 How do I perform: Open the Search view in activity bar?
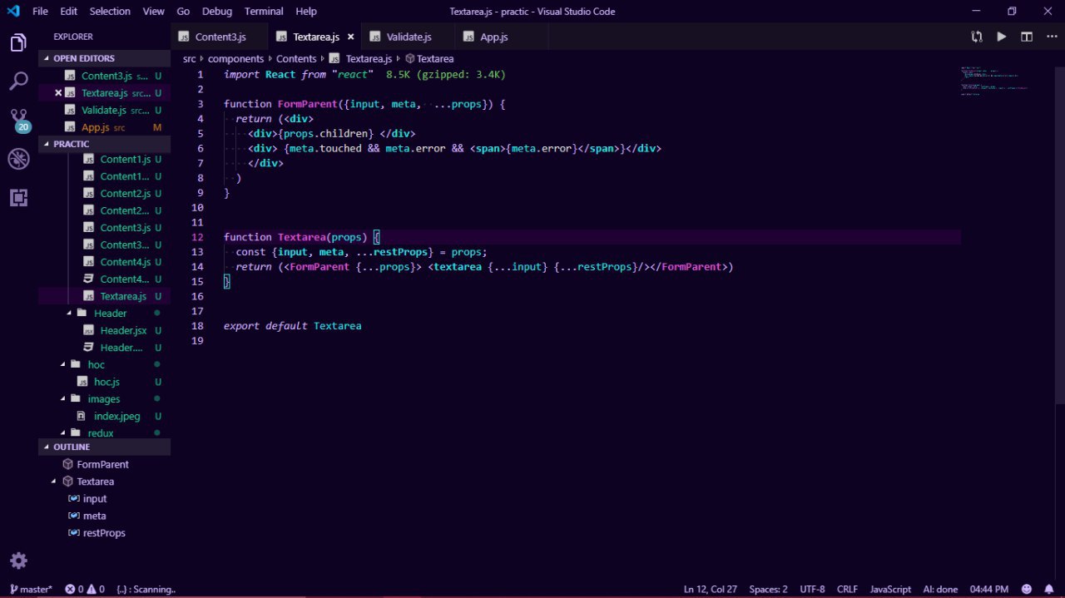tap(18, 82)
